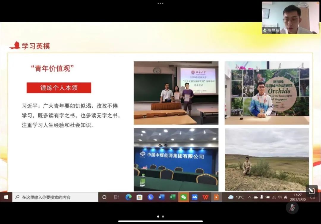Open the Windows Start menu
The width and height of the screenshot is (321, 224).
tap(6, 197)
